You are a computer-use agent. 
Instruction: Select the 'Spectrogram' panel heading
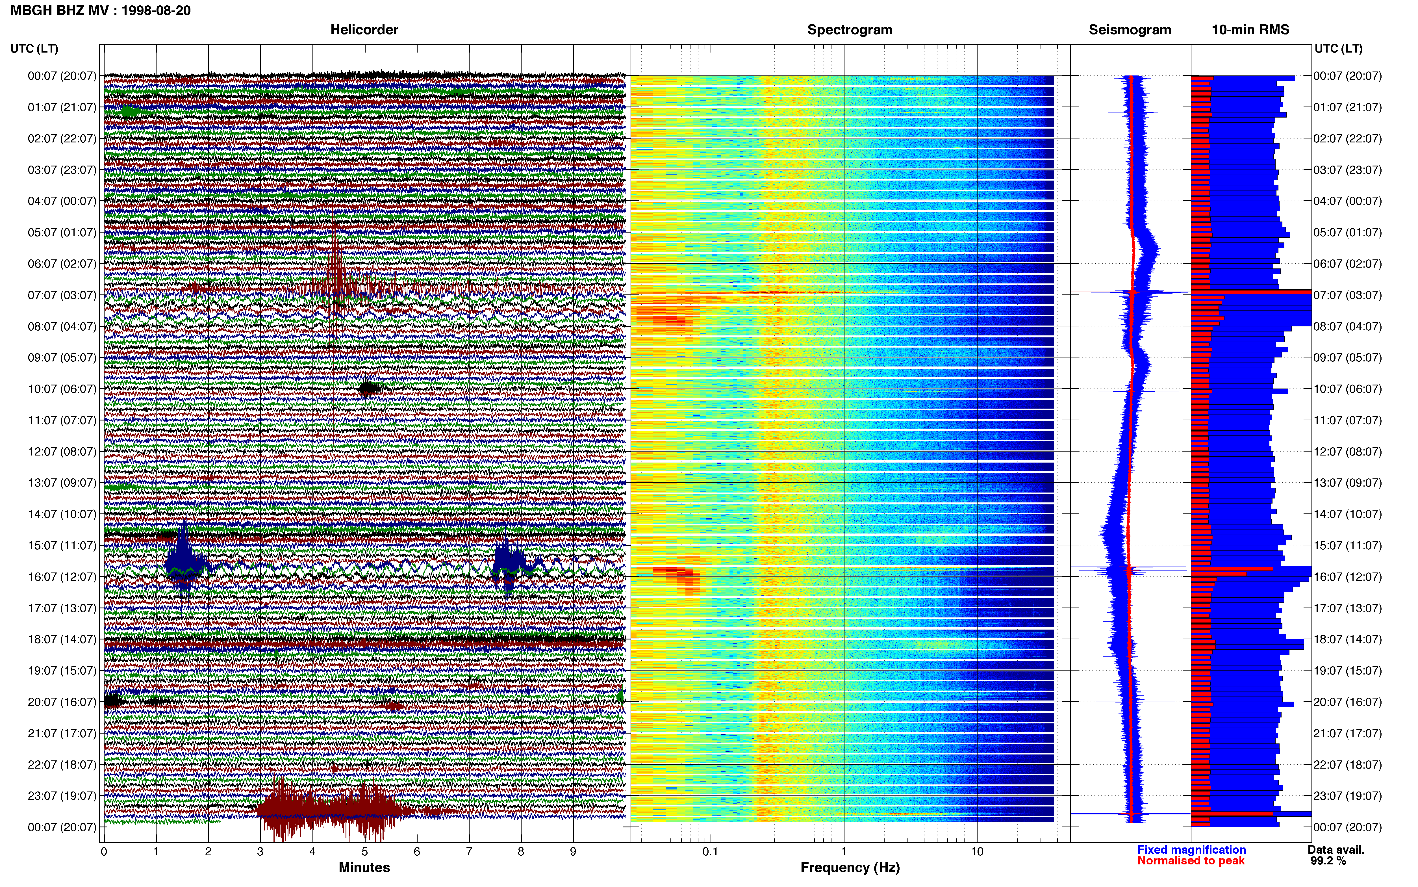850,30
